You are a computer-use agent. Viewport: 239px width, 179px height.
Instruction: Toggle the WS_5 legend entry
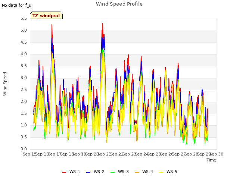coord(168,172)
